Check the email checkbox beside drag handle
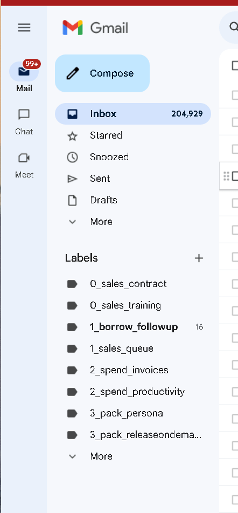This screenshot has height=513, width=238. coord(235,176)
